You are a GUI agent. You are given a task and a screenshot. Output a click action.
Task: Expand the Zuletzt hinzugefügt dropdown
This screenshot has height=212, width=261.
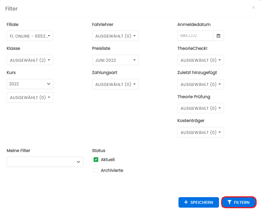click(201, 84)
